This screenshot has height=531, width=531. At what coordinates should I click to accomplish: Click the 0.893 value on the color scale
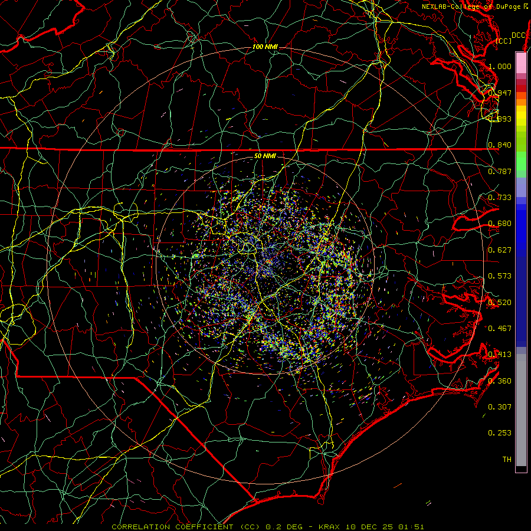(500, 119)
